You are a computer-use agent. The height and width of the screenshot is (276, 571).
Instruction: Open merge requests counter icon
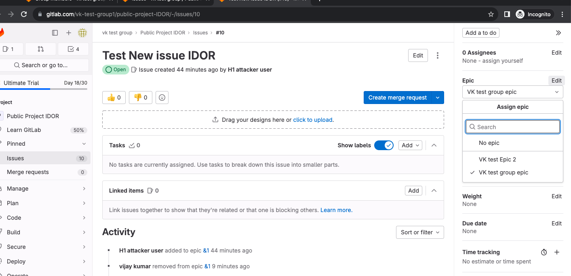point(40,49)
